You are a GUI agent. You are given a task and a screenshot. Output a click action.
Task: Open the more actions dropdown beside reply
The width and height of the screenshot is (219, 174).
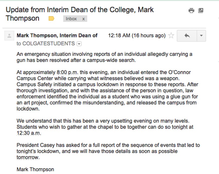201,36
